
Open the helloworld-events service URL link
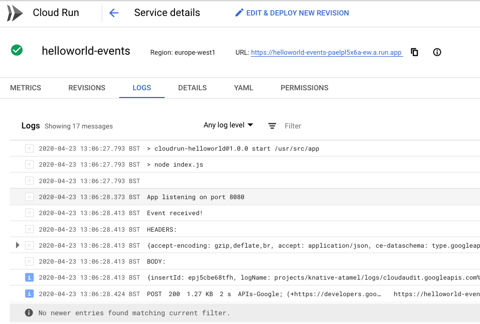tap(326, 53)
